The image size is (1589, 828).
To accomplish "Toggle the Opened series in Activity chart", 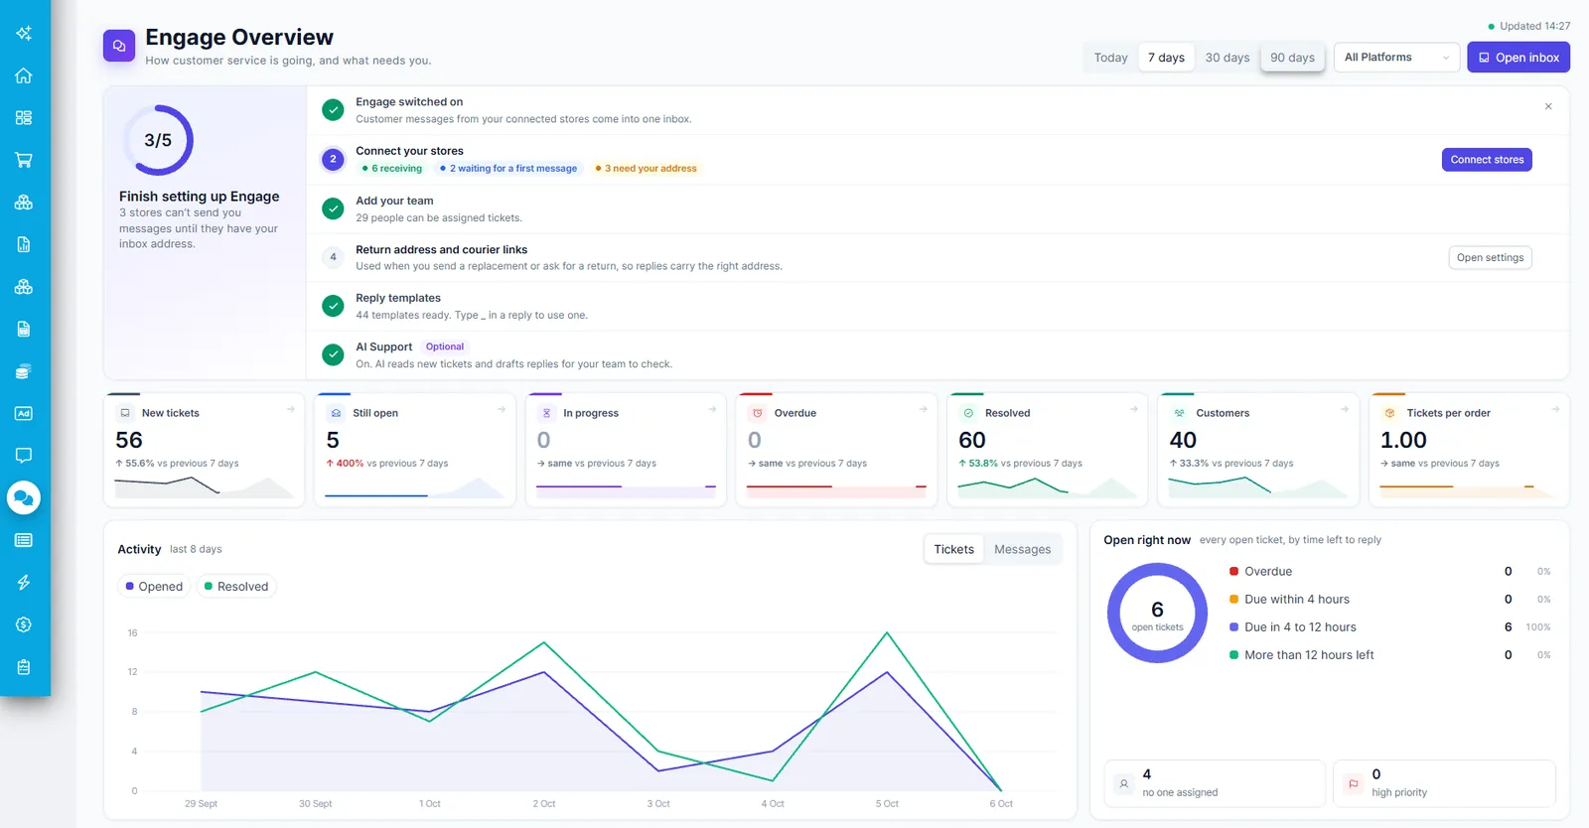I will pyautogui.click(x=154, y=587).
